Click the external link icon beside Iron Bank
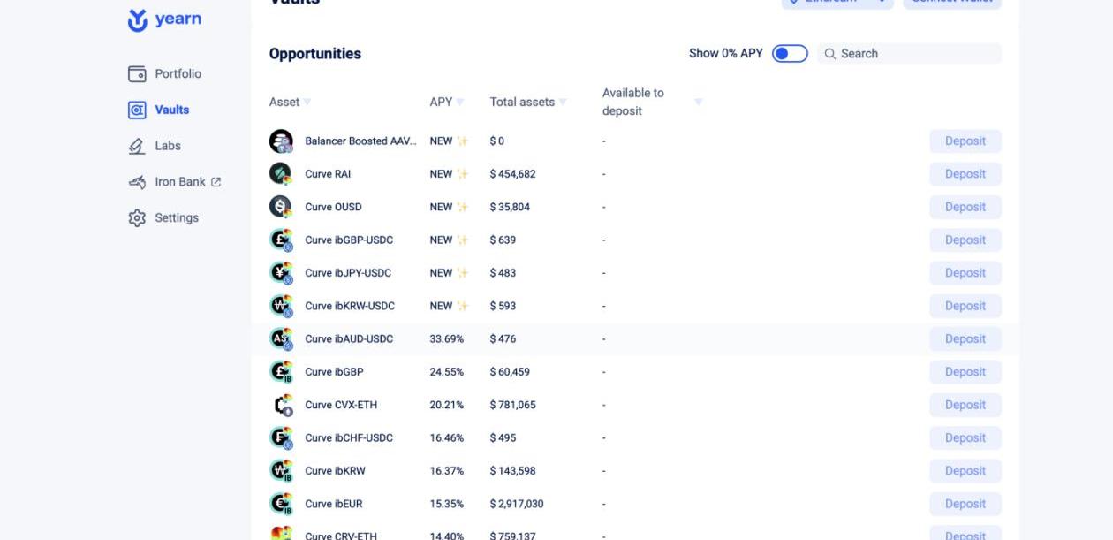1113x540 pixels. [x=216, y=182]
